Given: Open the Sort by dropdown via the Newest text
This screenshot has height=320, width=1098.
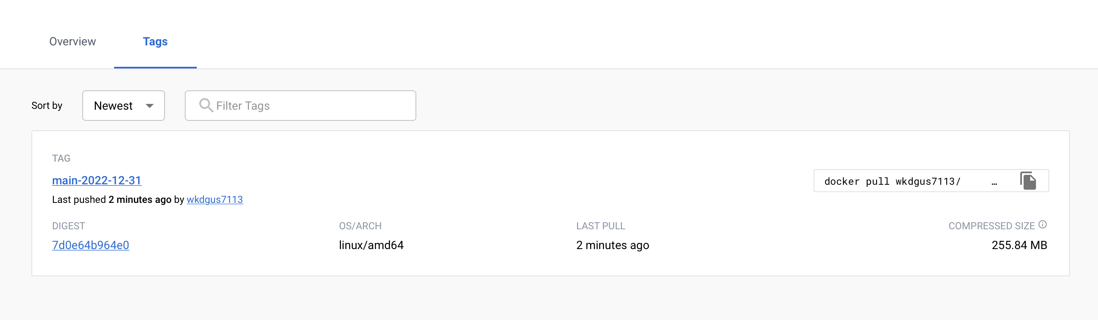Looking at the screenshot, I should click(x=113, y=106).
